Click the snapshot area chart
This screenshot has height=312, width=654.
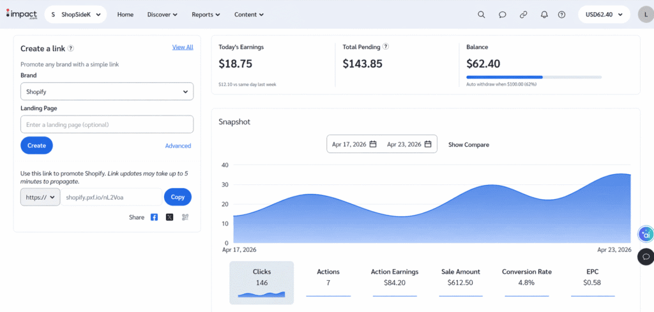[432, 208]
